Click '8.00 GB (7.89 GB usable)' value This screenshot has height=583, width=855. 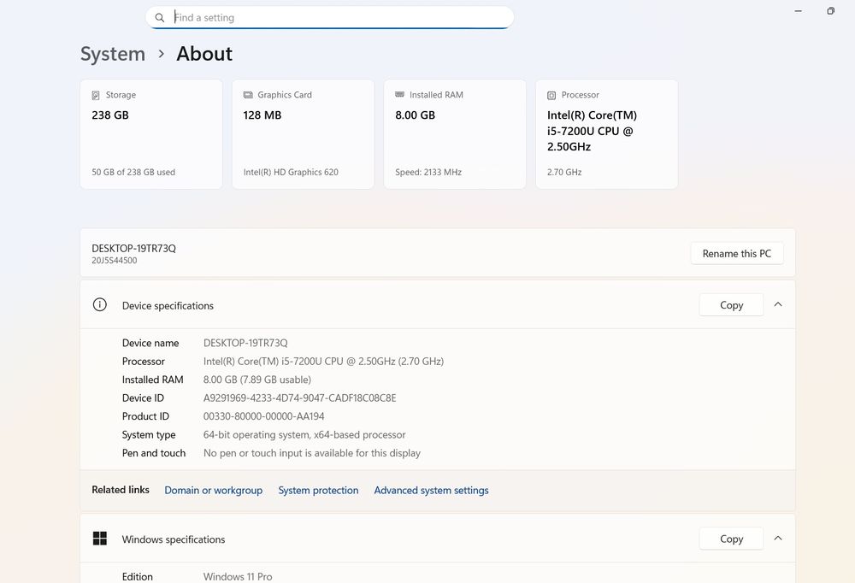coord(257,380)
